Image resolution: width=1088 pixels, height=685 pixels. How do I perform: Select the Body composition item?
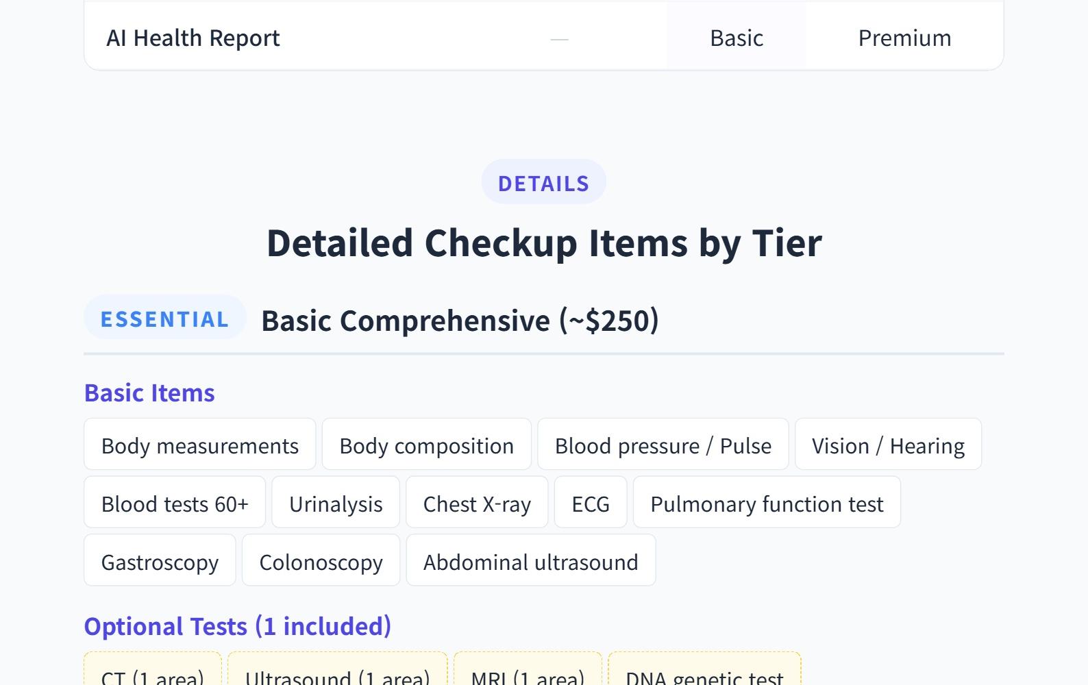coord(426,445)
